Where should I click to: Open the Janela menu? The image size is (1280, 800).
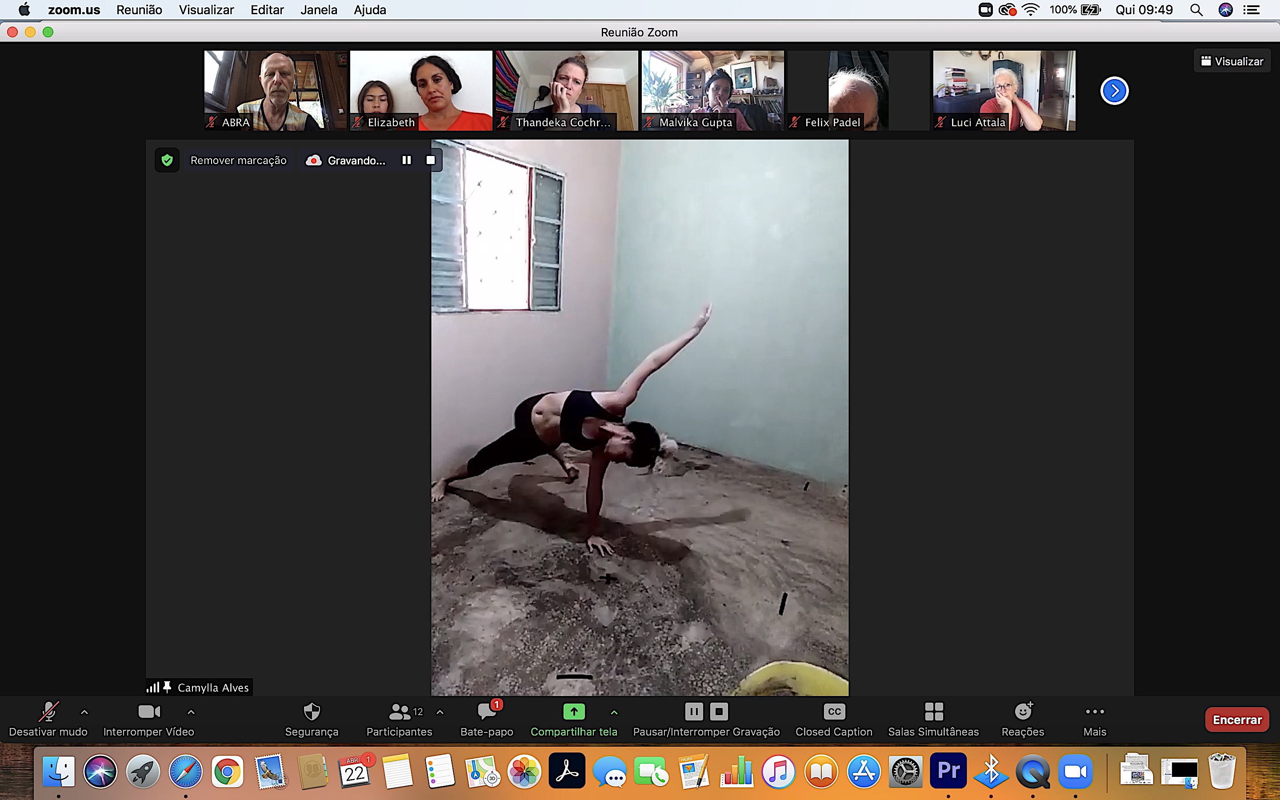click(318, 10)
